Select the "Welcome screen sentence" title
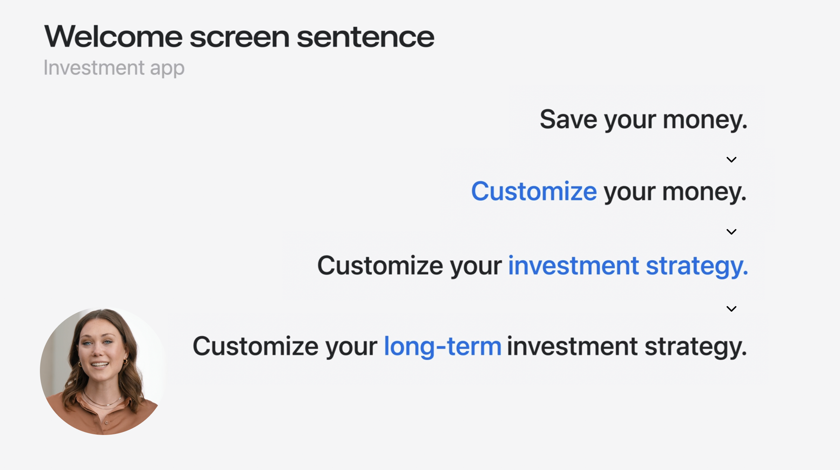The height and width of the screenshot is (470, 840). (239, 37)
